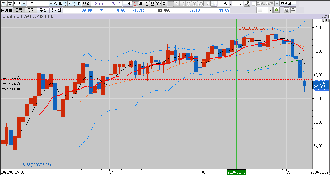Click the reload chart settings icon
The height and width of the screenshot is (175, 330).
(293, 10)
